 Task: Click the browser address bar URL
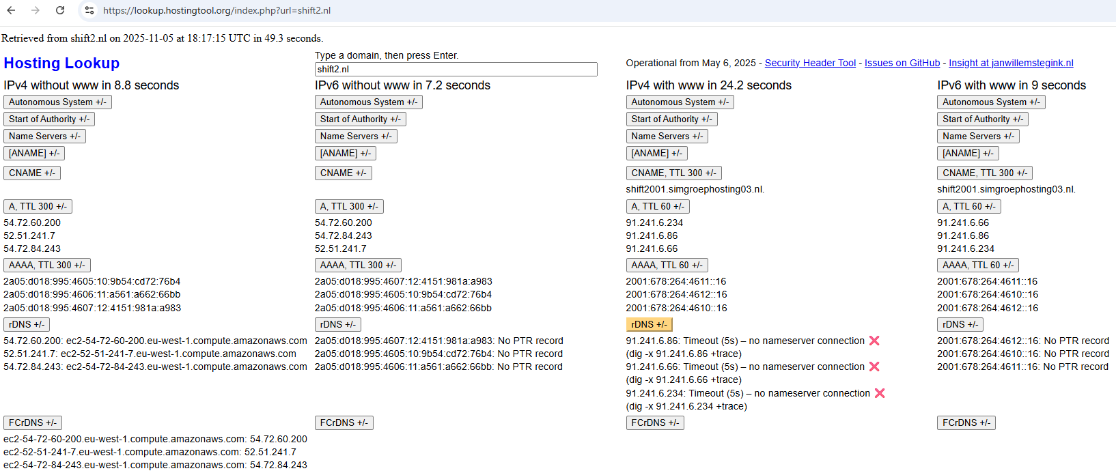(x=217, y=10)
